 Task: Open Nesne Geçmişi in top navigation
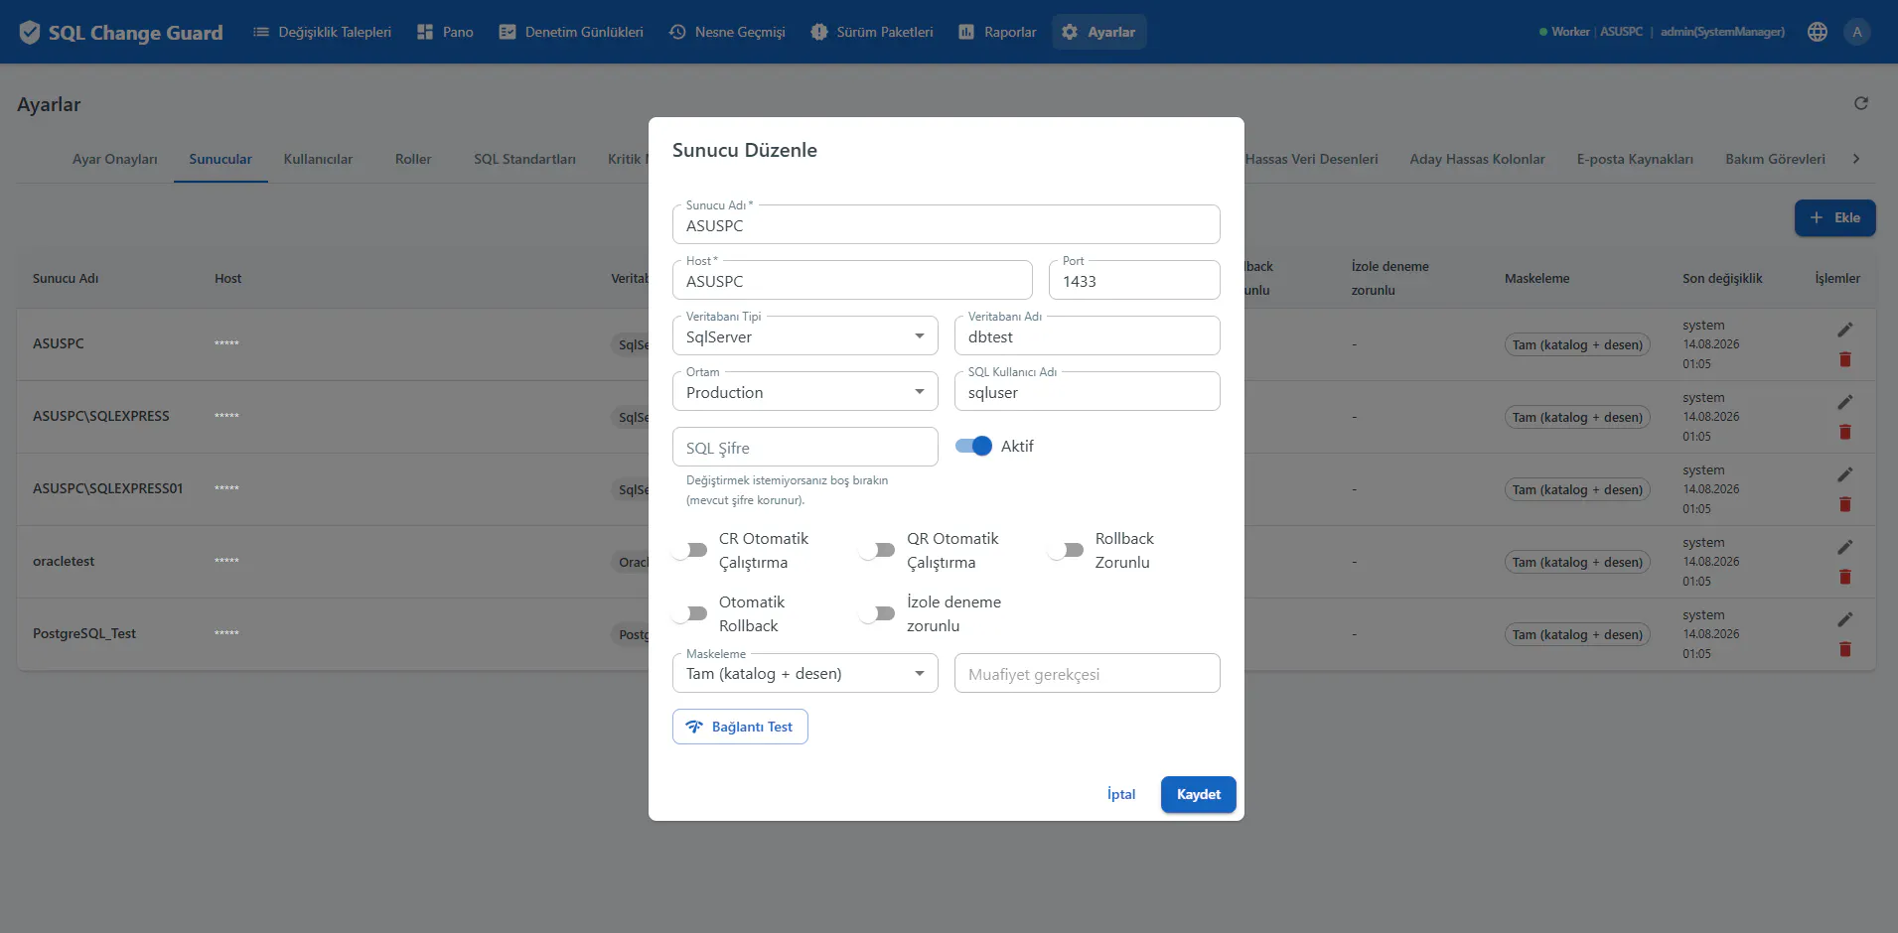click(727, 32)
